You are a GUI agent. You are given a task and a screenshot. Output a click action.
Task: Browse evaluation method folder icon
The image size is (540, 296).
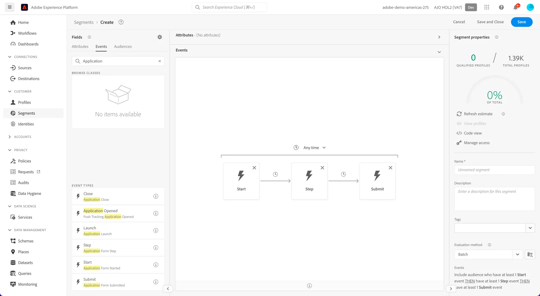530,254
